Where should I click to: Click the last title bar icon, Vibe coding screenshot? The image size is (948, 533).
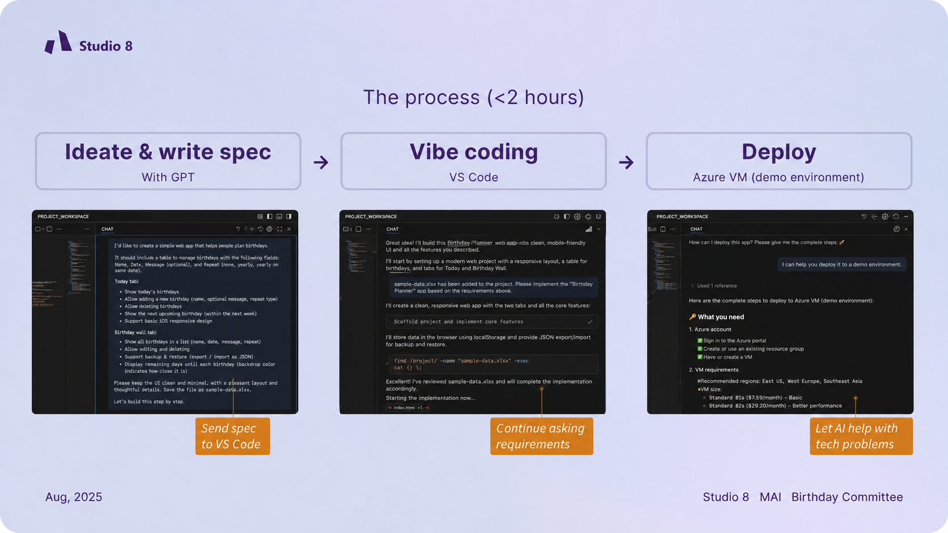click(598, 216)
